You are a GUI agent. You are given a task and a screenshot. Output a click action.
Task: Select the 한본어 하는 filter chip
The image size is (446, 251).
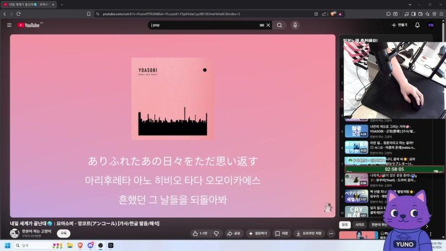pyautogui.click(x=379, y=225)
